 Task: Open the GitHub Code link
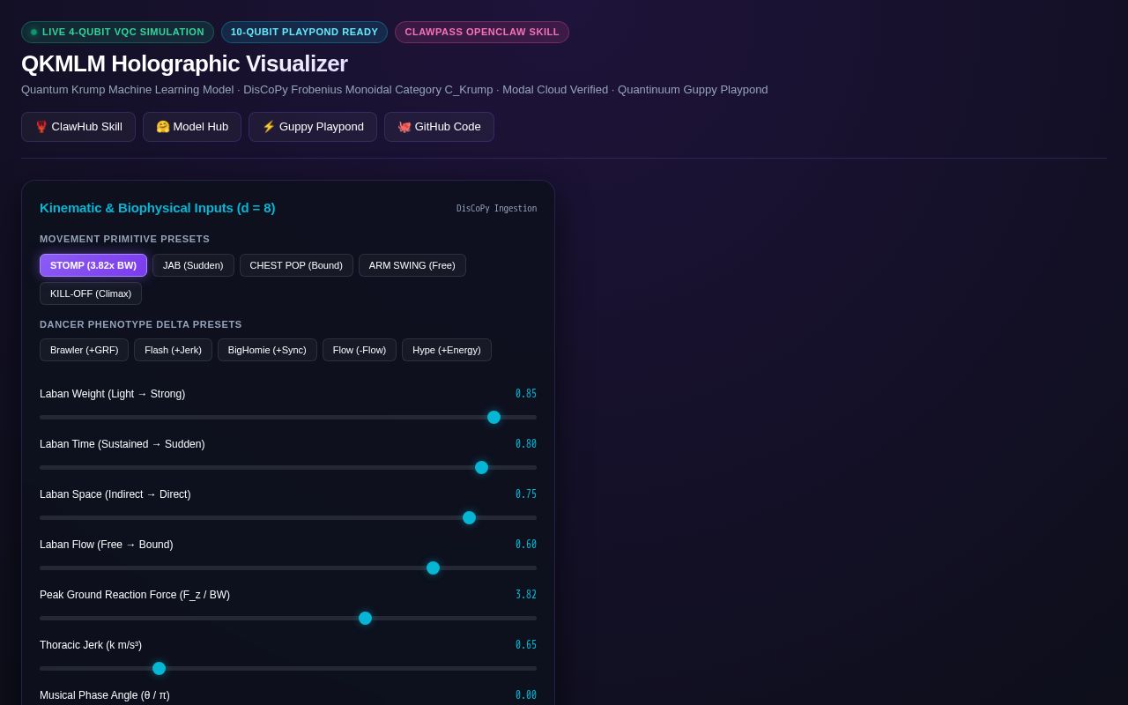pos(439,127)
